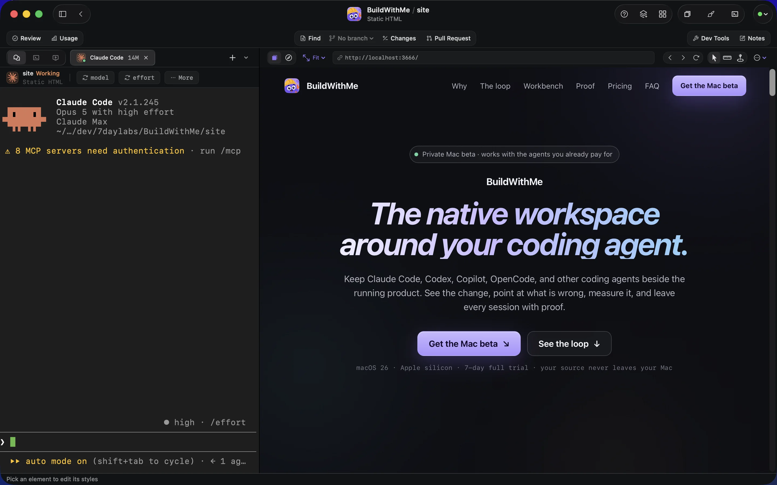Switch to the play preview view
777x485 pixels.
[x=56, y=58]
